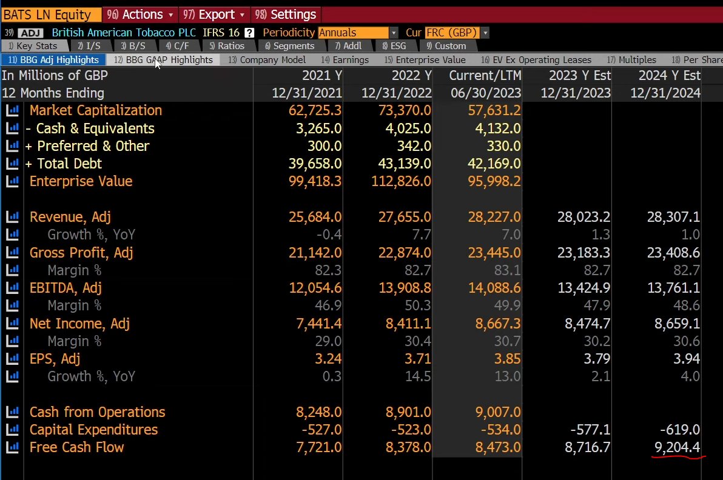Open chart icon for Market Capitalization row
Image resolution: width=723 pixels, height=480 pixels.
[13, 110]
